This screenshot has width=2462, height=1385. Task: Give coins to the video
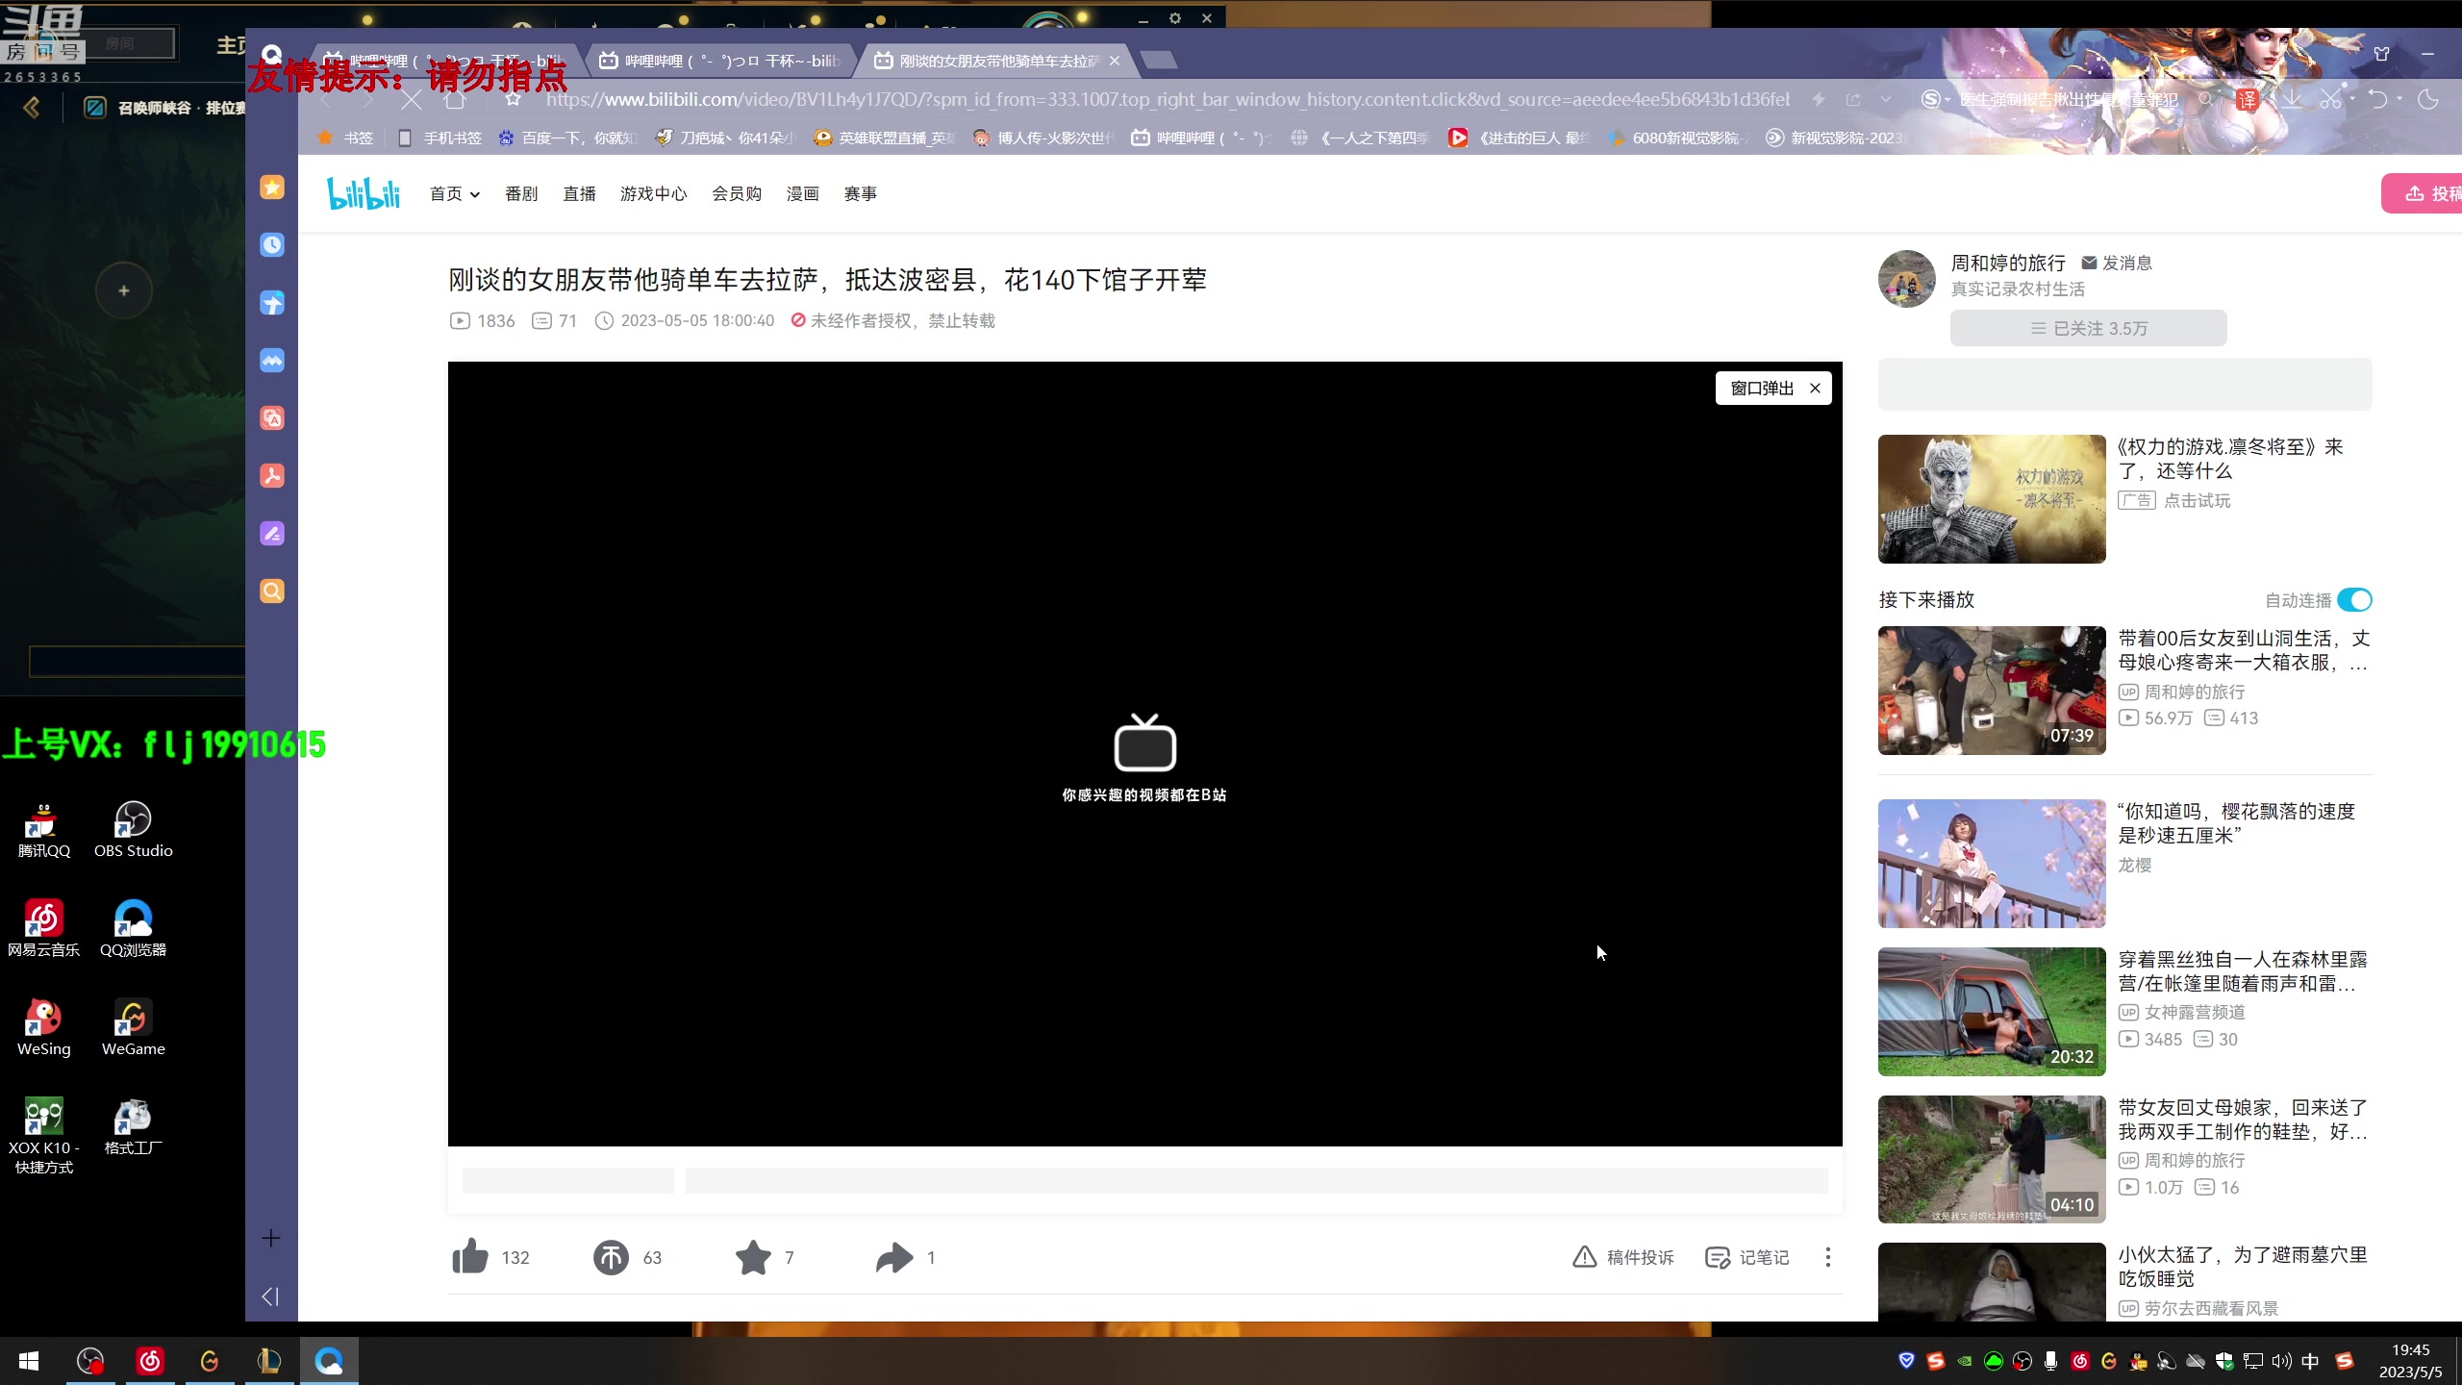pyautogui.click(x=611, y=1257)
